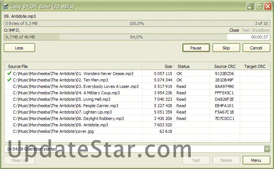Image resolution: width=274 pixels, height=169 pixels.
Task: Click the Clean Up button
Action: point(19,160)
